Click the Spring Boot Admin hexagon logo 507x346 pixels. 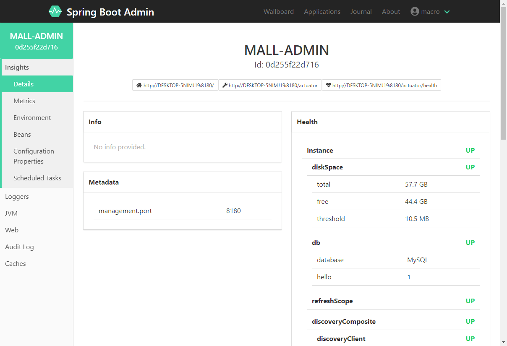55,12
